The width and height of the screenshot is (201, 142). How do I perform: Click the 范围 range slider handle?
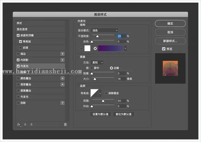click(x=103, y=101)
